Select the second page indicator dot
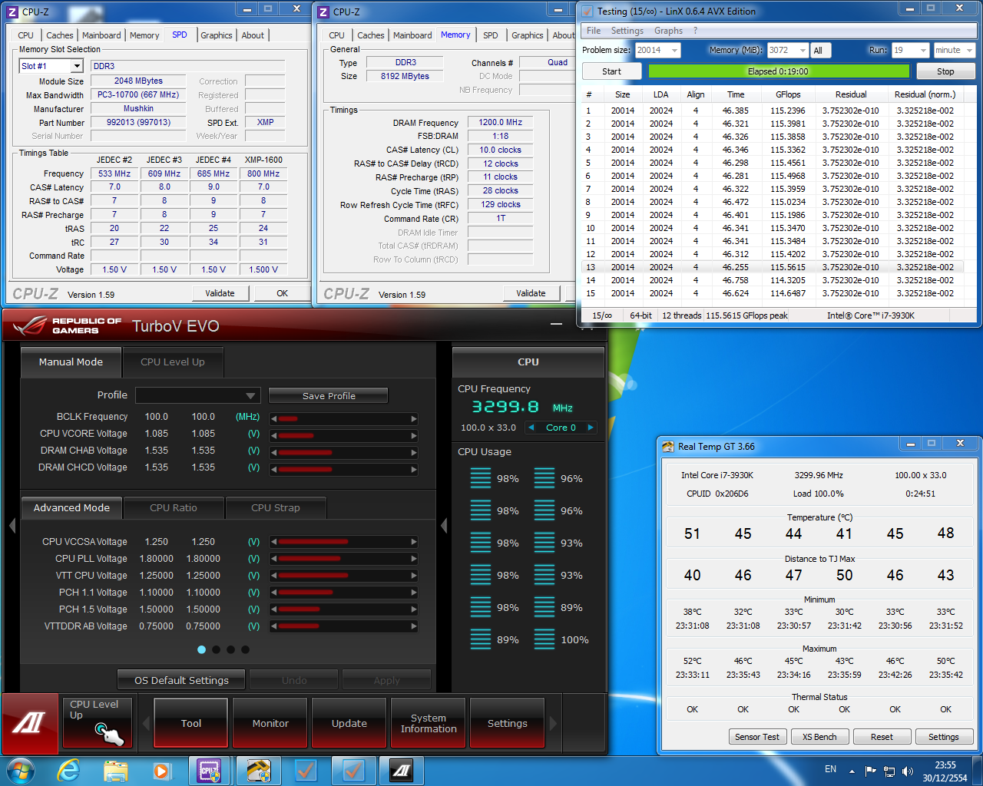983x786 pixels. click(216, 649)
